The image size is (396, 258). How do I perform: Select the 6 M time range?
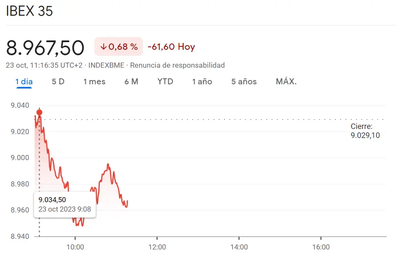[131, 81]
